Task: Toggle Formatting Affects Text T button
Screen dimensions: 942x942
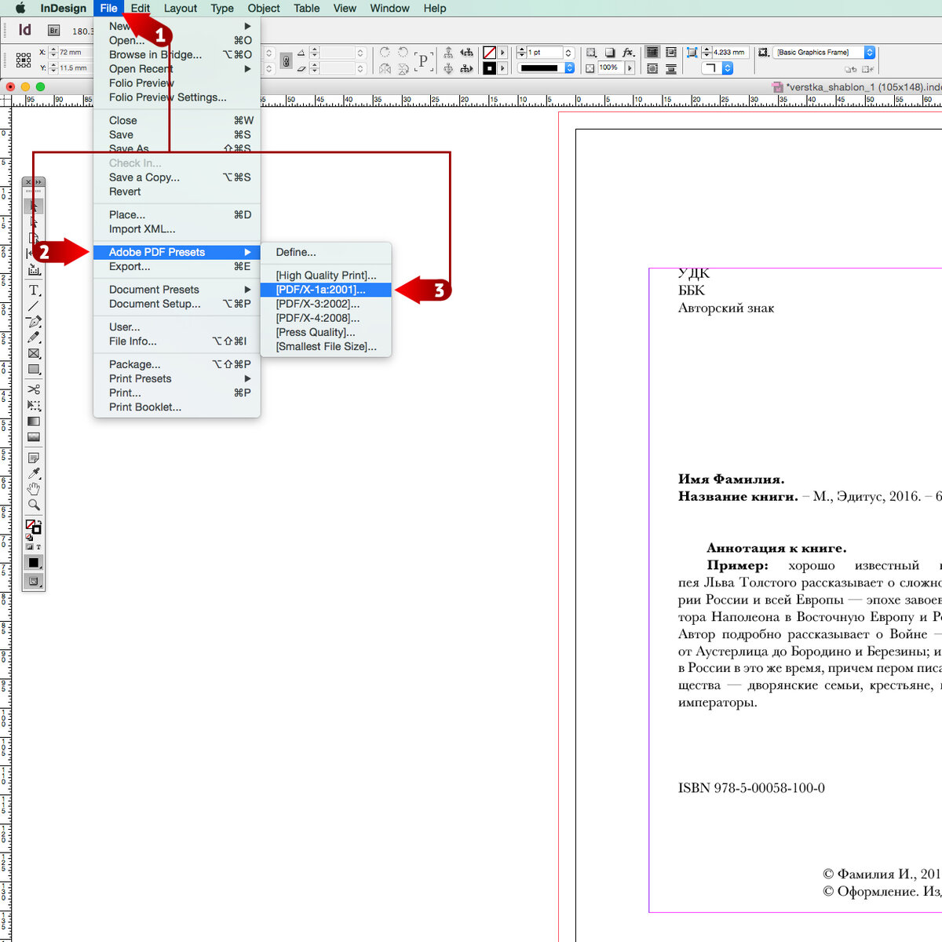Action: pyautogui.click(x=38, y=546)
